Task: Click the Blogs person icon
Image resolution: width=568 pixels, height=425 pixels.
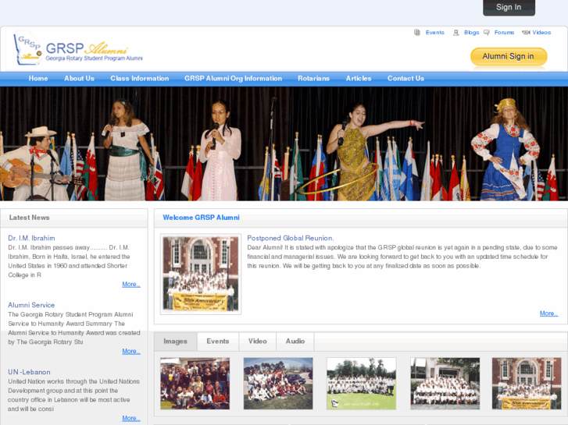Action: pyautogui.click(x=455, y=33)
